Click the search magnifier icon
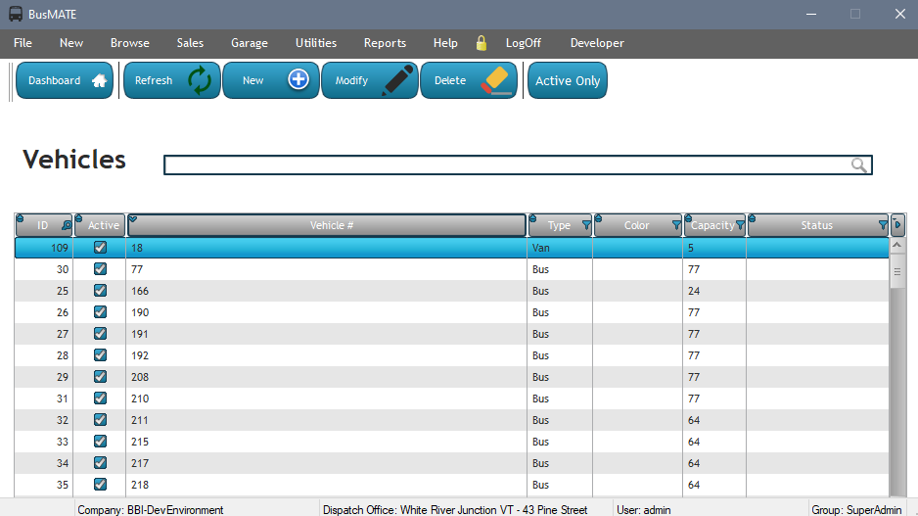The width and height of the screenshot is (918, 516). click(859, 165)
